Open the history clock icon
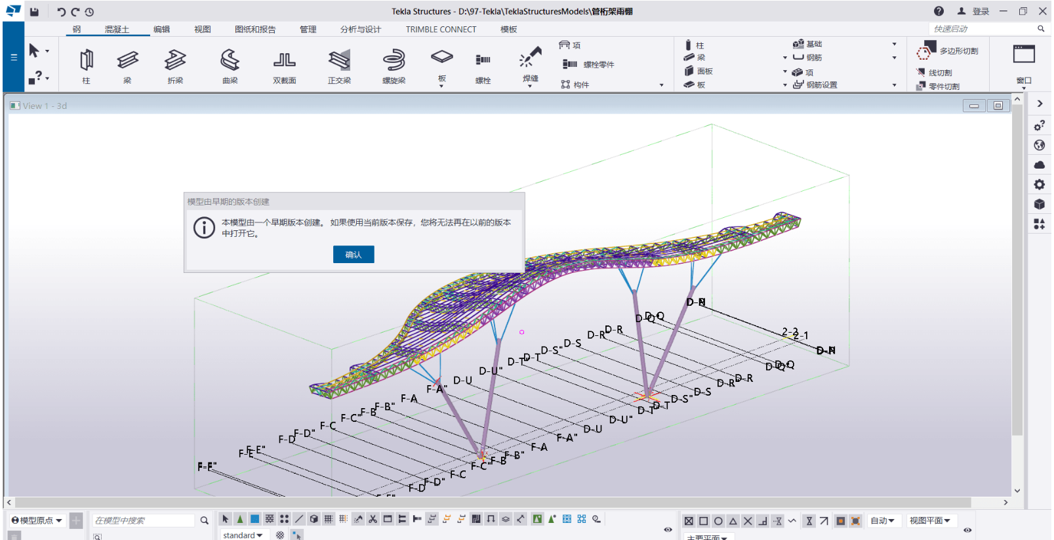This screenshot has width=1054, height=540. tap(89, 12)
